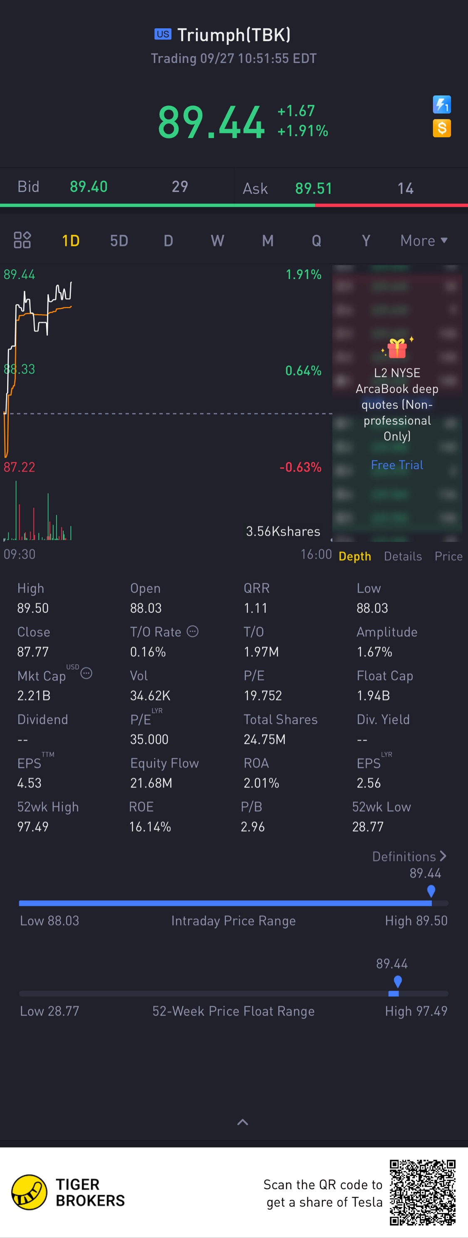Viewport: 468px width, 1238px height.
Task: Tap the Intraday Price Range marker
Action: (x=431, y=891)
